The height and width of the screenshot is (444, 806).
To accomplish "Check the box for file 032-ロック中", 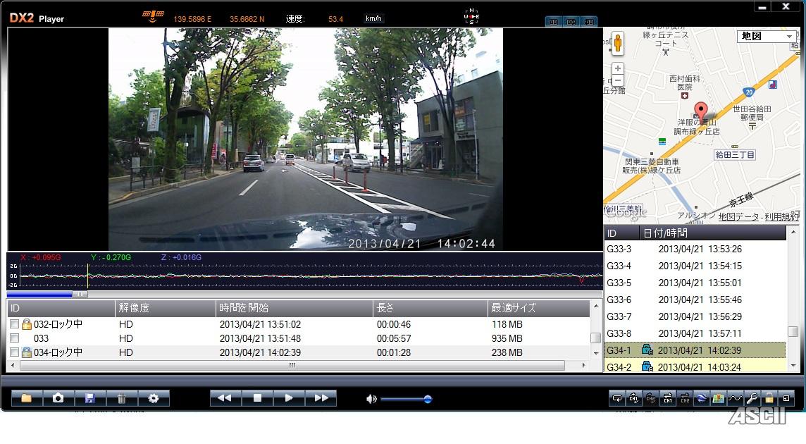I will [x=14, y=324].
